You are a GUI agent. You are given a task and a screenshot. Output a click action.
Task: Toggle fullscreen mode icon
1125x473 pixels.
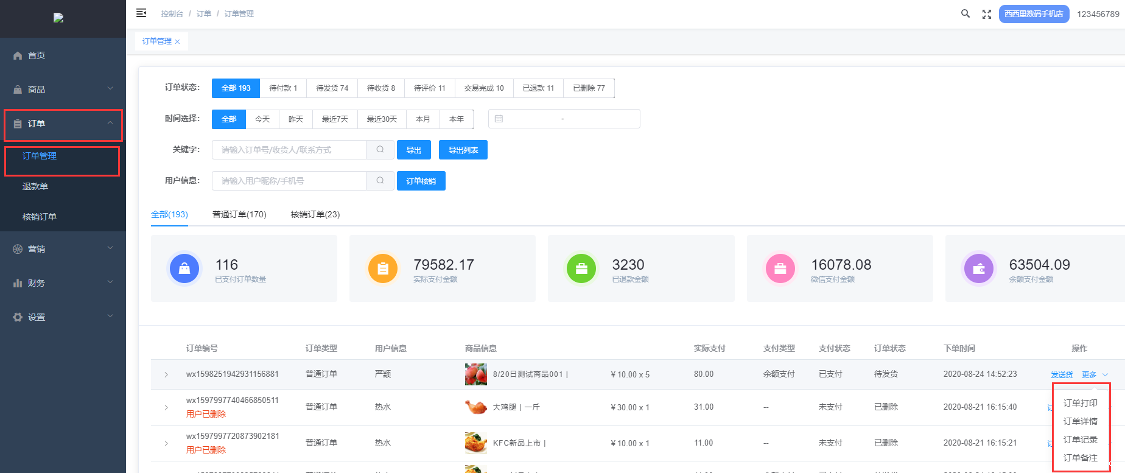click(x=986, y=14)
